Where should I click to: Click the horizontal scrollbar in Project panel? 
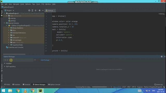[14, 54]
